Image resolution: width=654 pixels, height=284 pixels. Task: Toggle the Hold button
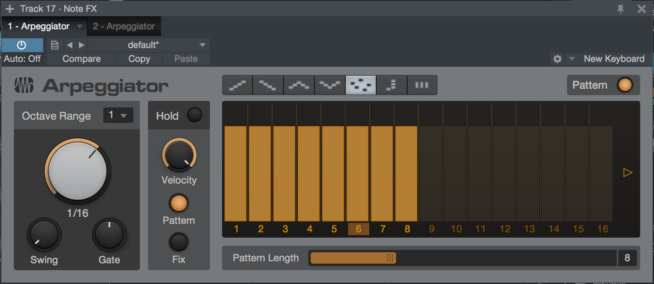tap(194, 115)
